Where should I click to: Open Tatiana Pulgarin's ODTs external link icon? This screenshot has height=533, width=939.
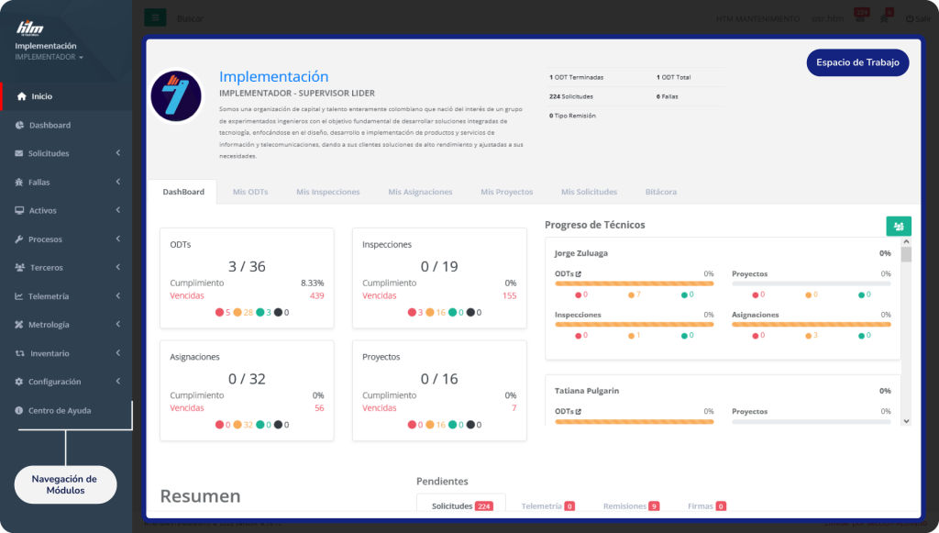point(578,412)
